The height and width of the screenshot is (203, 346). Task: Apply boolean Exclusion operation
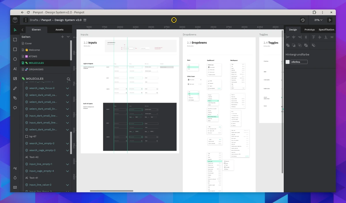coord(306,45)
